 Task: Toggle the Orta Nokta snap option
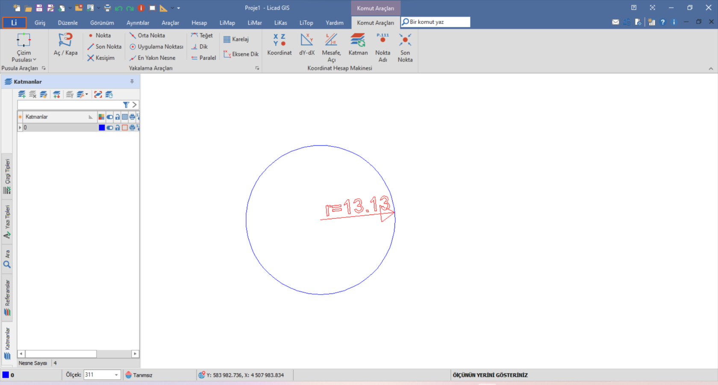click(147, 35)
